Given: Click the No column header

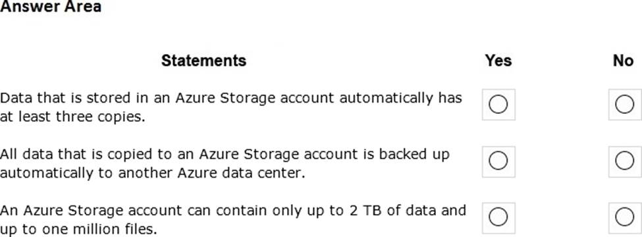Looking at the screenshot, I should (623, 61).
